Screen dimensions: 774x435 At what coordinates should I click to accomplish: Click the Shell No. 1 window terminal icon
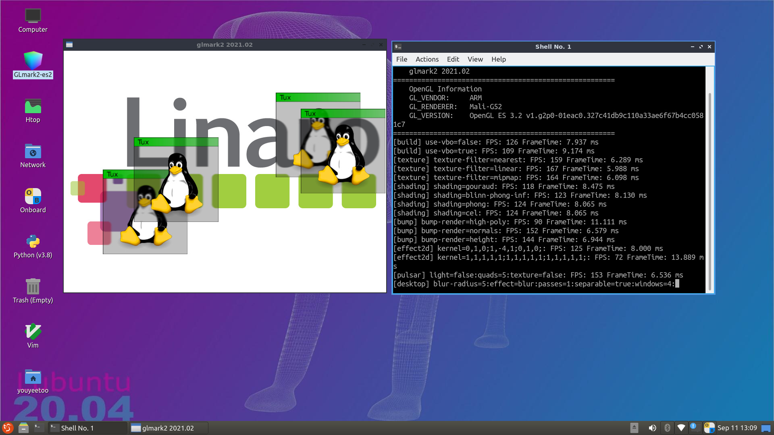pyautogui.click(x=398, y=47)
